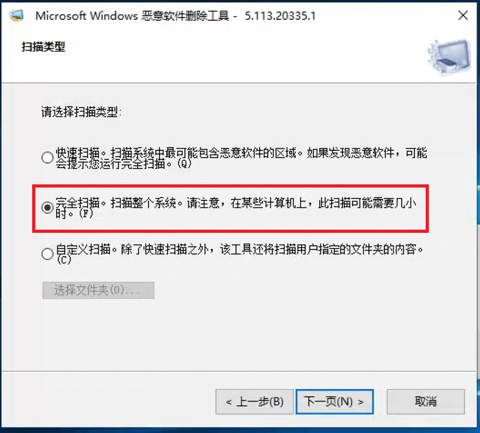480x433 pixels.
Task: Click the window title bar text
Action: (x=176, y=16)
